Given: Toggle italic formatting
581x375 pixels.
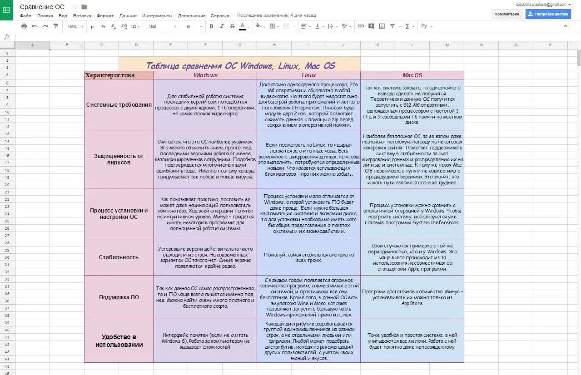Looking at the screenshot, I should [x=222, y=26].
